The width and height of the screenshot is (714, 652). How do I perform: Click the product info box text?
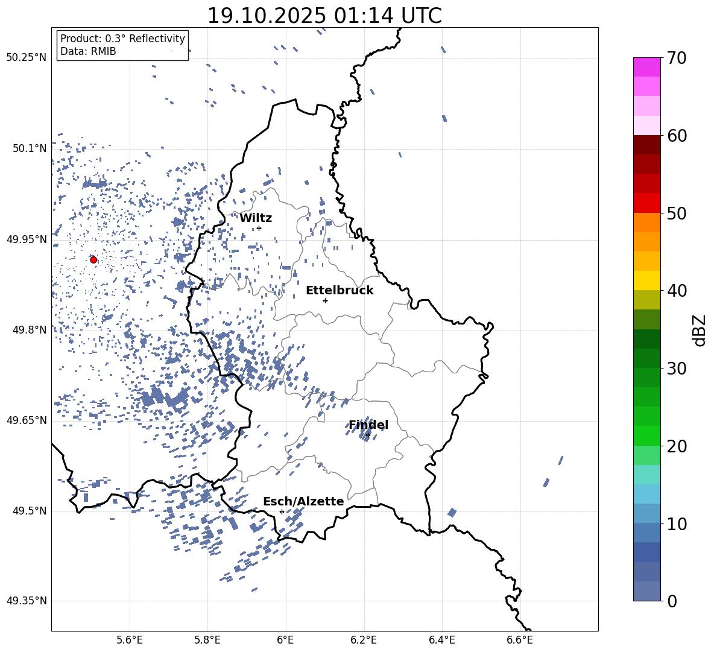tap(122, 45)
